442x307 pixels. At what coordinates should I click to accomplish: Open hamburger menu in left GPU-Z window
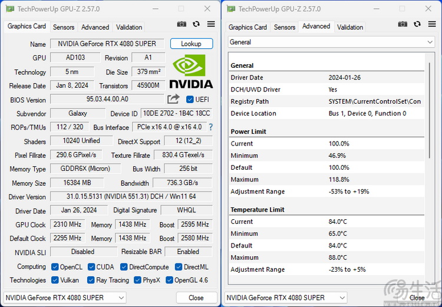(x=211, y=24)
